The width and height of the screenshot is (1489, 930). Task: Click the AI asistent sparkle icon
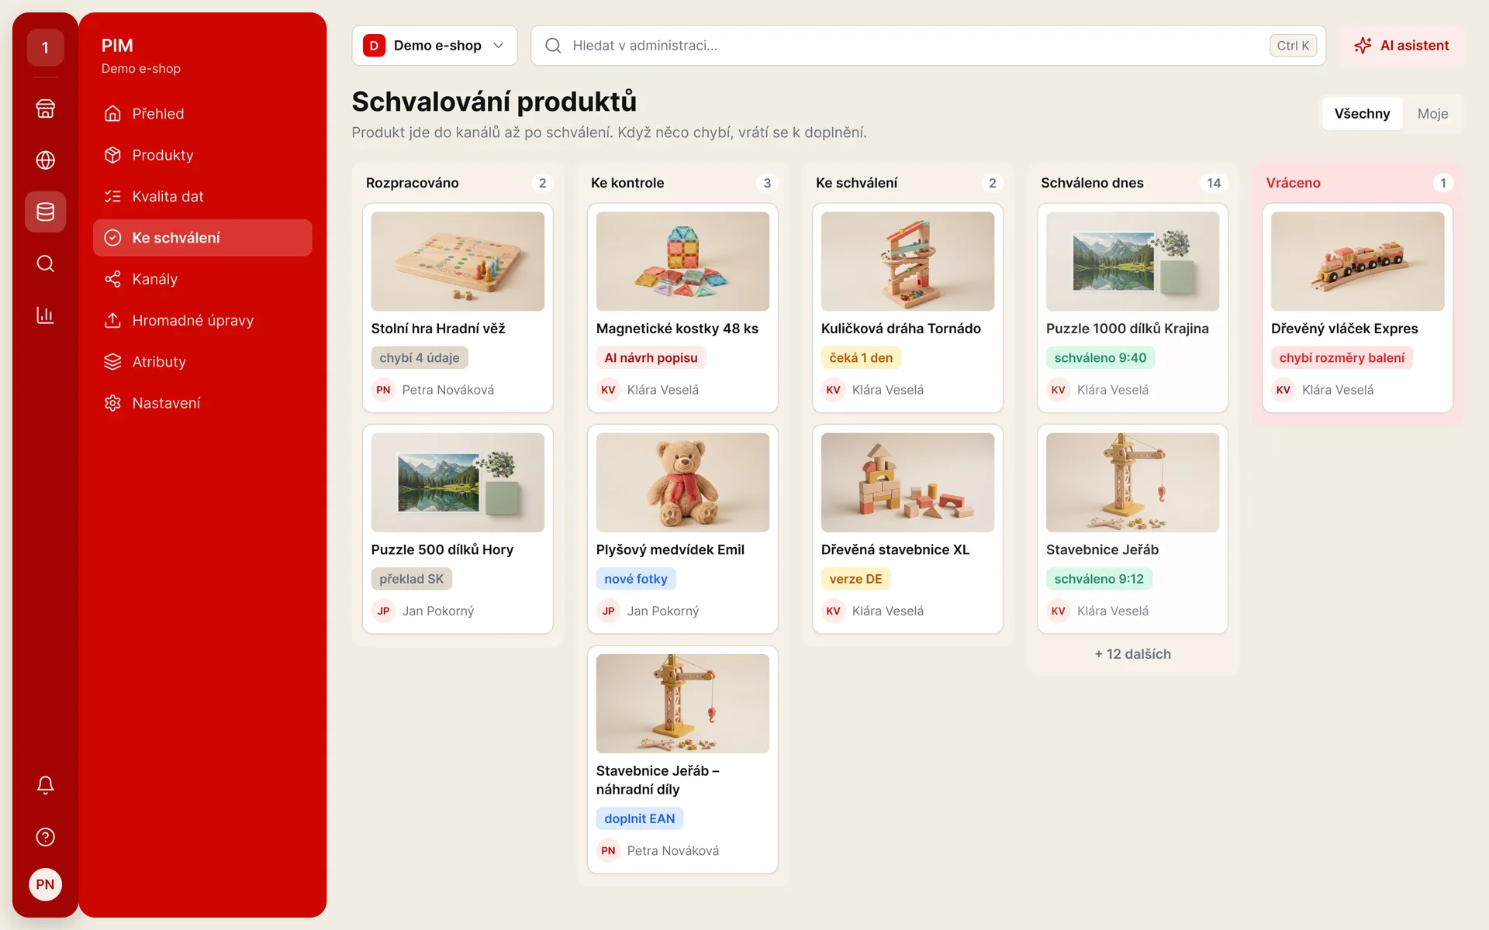coord(1363,46)
